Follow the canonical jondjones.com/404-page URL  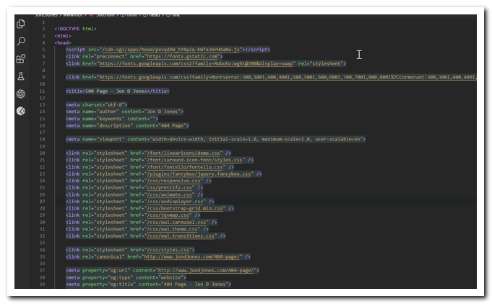point(193,256)
